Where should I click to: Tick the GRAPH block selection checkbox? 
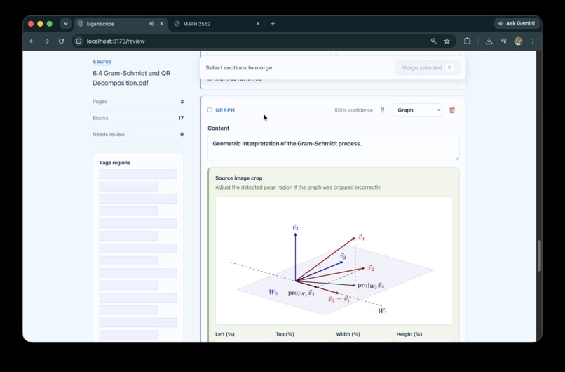210,110
